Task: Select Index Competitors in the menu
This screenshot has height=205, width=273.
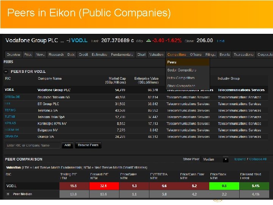Action: [x=188, y=78]
